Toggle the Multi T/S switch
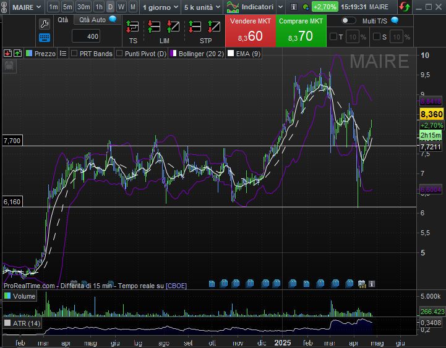The height and width of the screenshot is (348, 446). 348,20
